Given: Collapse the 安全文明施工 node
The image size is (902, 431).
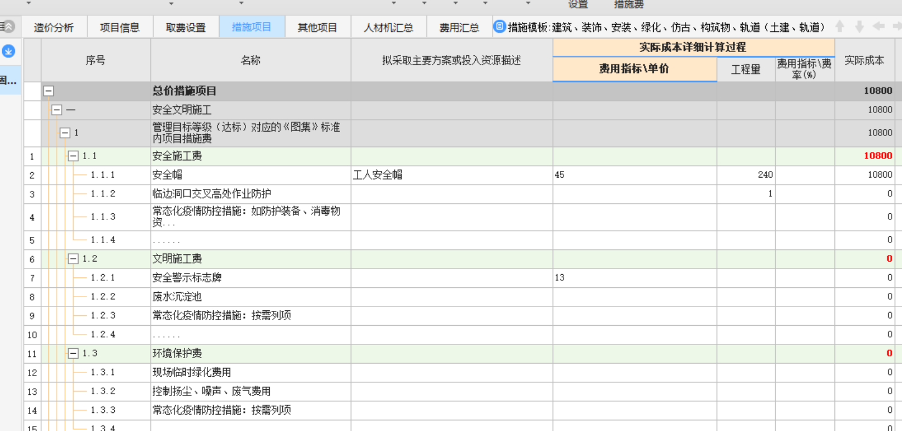Looking at the screenshot, I should pos(57,110).
